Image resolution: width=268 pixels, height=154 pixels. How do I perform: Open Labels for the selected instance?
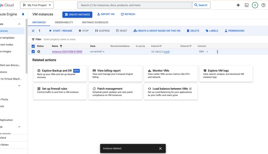212,31
